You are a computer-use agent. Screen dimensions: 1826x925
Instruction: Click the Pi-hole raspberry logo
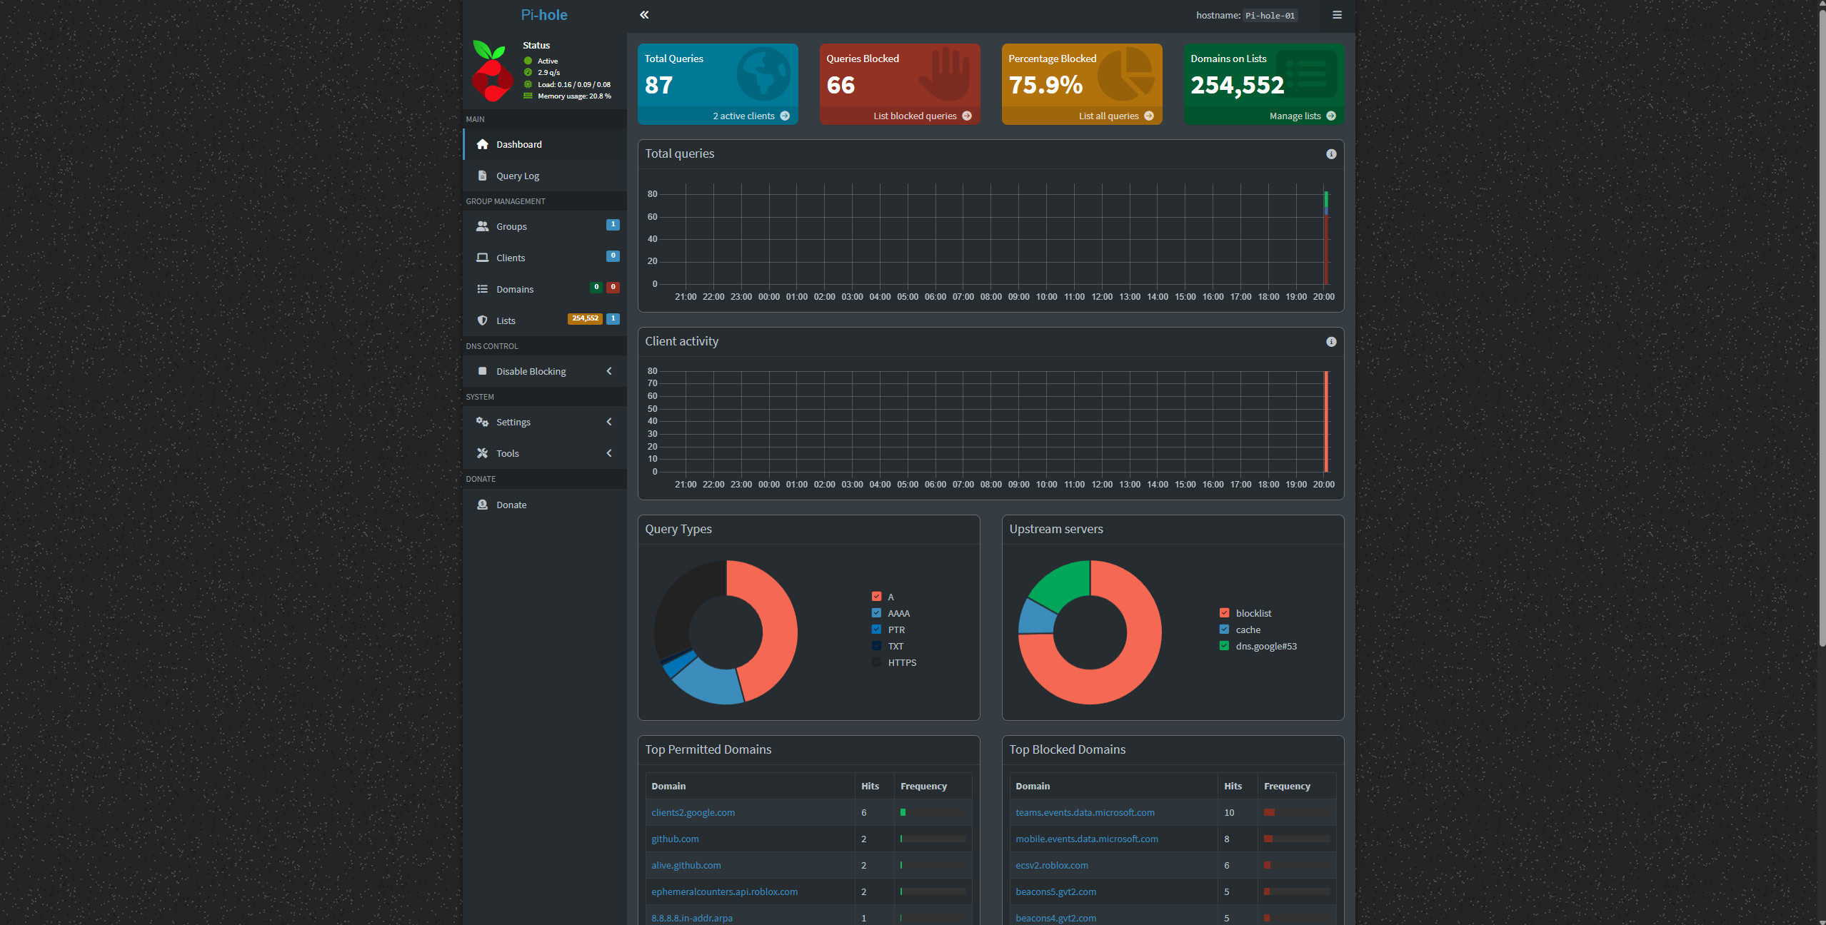click(491, 71)
